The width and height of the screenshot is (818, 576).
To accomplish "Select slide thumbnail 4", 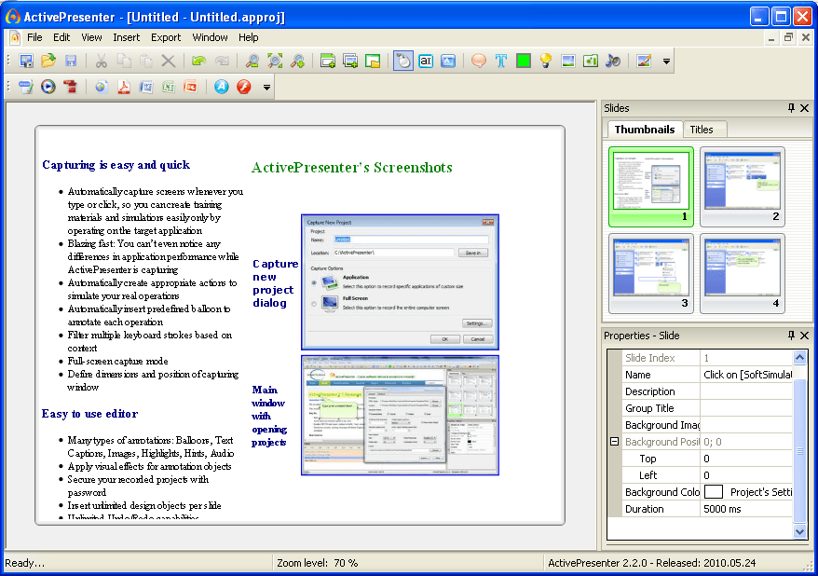I will (743, 273).
